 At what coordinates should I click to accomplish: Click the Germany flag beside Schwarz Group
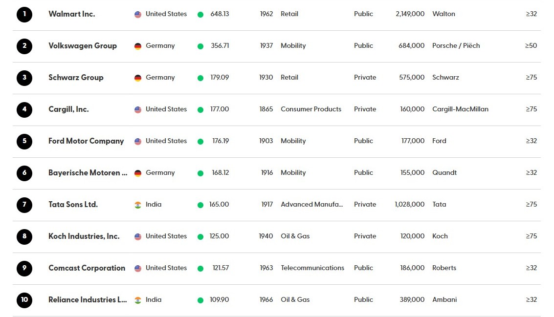tap(138, 78)
